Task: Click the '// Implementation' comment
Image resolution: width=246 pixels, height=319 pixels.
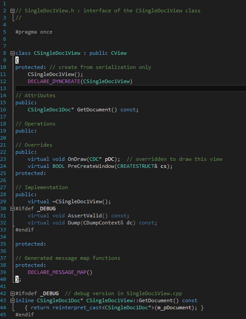Action: [41, 187]
